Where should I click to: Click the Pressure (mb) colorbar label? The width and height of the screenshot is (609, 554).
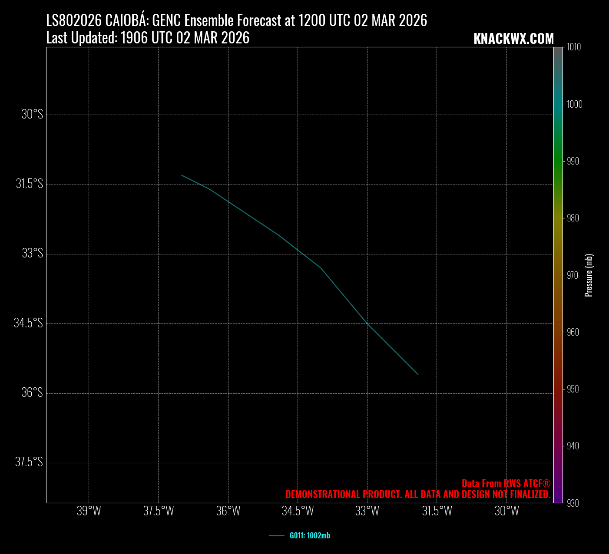tap(589, 275)
